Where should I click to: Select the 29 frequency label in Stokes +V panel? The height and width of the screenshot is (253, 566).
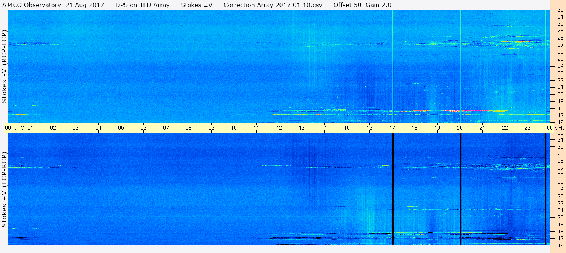[x=560, y=154]
